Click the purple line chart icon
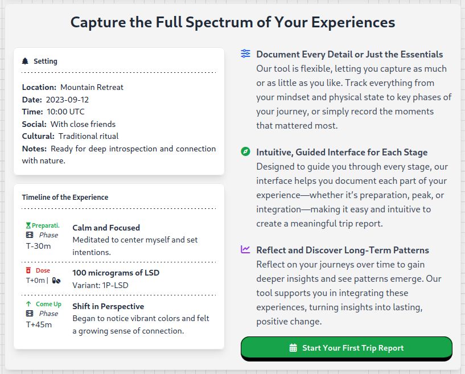This screenshot has width=465, height=374. [245, 249]
